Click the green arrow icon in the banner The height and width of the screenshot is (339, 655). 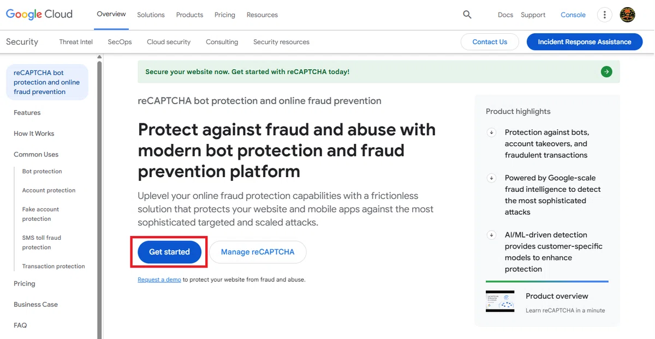point(606,71)
